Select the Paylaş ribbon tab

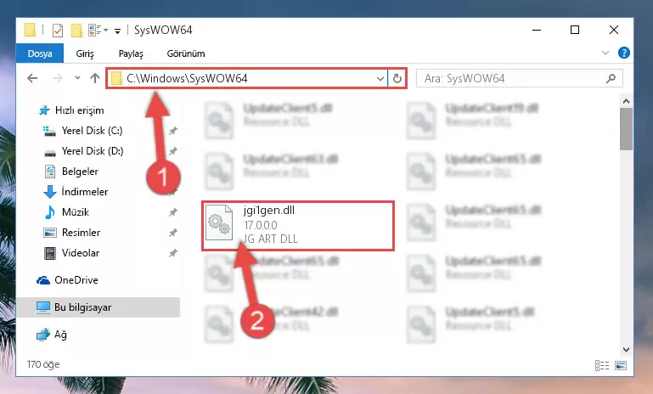click(x=131, y=53)
